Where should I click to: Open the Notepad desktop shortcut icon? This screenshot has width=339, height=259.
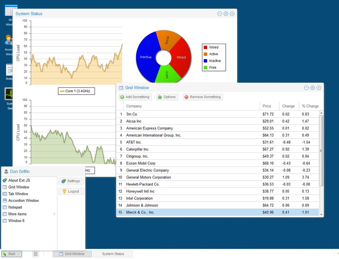9,69
